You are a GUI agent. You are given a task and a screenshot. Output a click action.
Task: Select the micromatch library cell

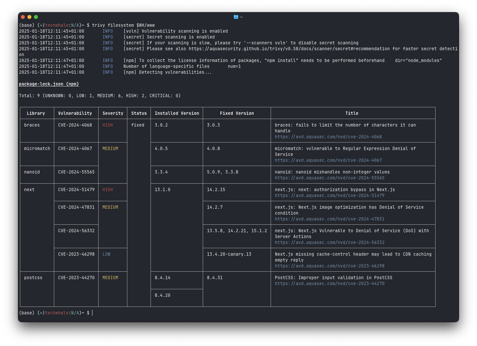click(37, 149)
